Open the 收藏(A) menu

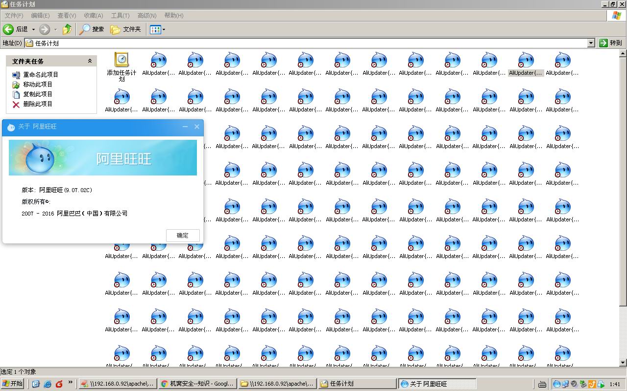tap(93, 16)
